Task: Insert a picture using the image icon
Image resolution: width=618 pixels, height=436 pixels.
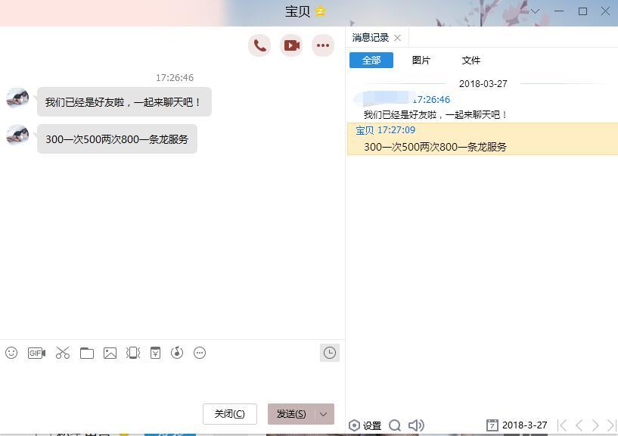Action: (x=110, y=353)
